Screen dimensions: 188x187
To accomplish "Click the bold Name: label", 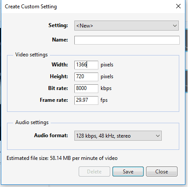I will coord(60,40).
